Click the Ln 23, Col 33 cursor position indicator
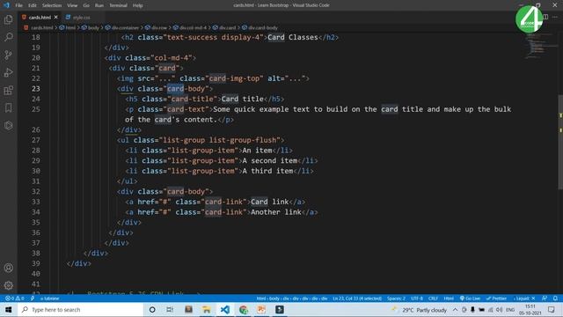The height and width of the screenshot is (317, 563). coord(357,299)
